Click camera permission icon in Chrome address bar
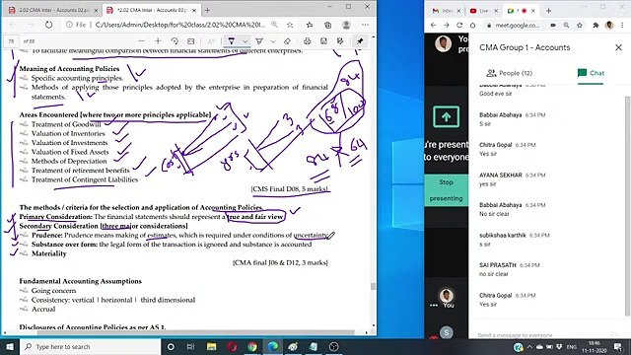 [x=553, y=25]
